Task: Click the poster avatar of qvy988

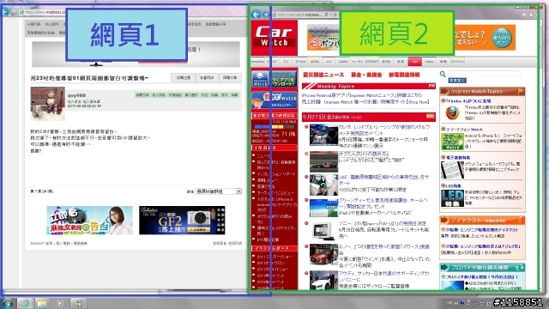Action: tap(48, 104)
